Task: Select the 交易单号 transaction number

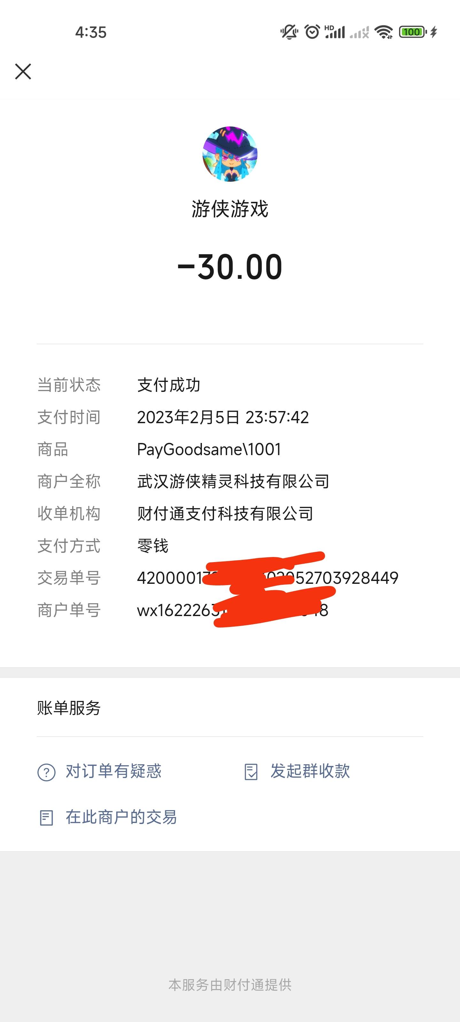Action: 267,578
